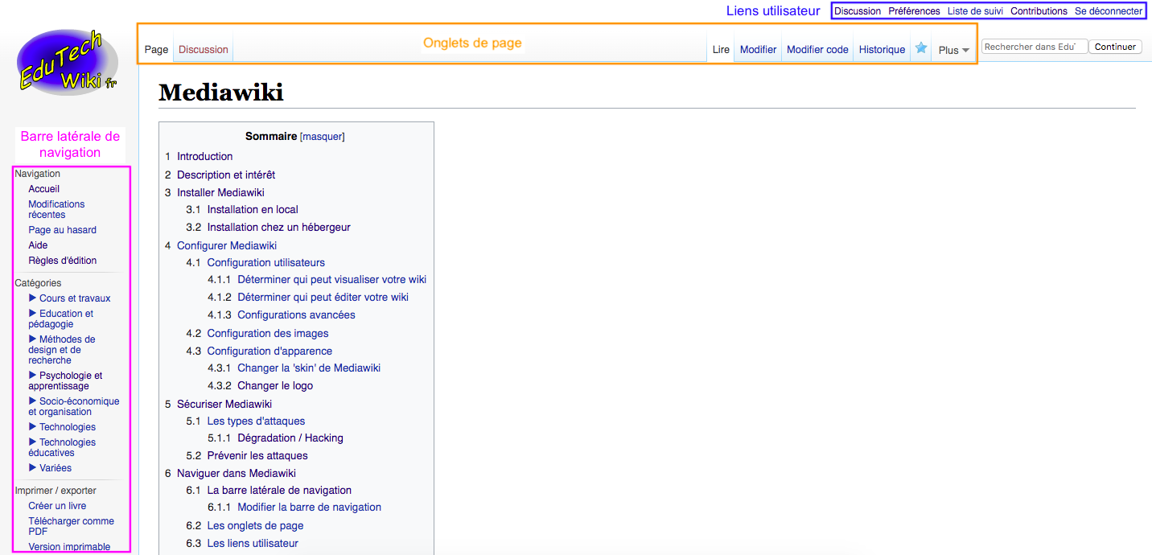Jump to Installer Mediawiki section

[221, 192]
